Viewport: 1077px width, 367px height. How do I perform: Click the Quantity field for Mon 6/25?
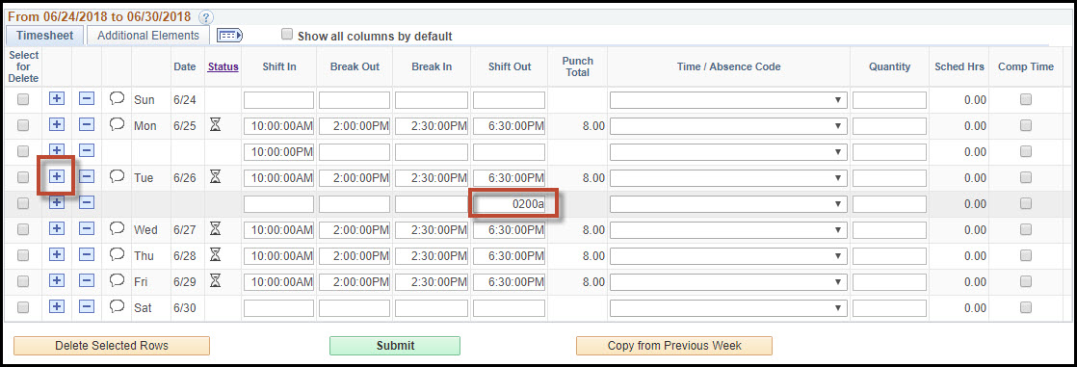(889, 126)
